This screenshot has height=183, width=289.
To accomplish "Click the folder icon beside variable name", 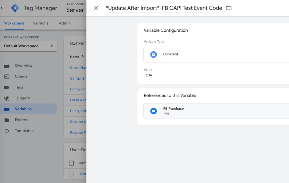I will [228, 8].
